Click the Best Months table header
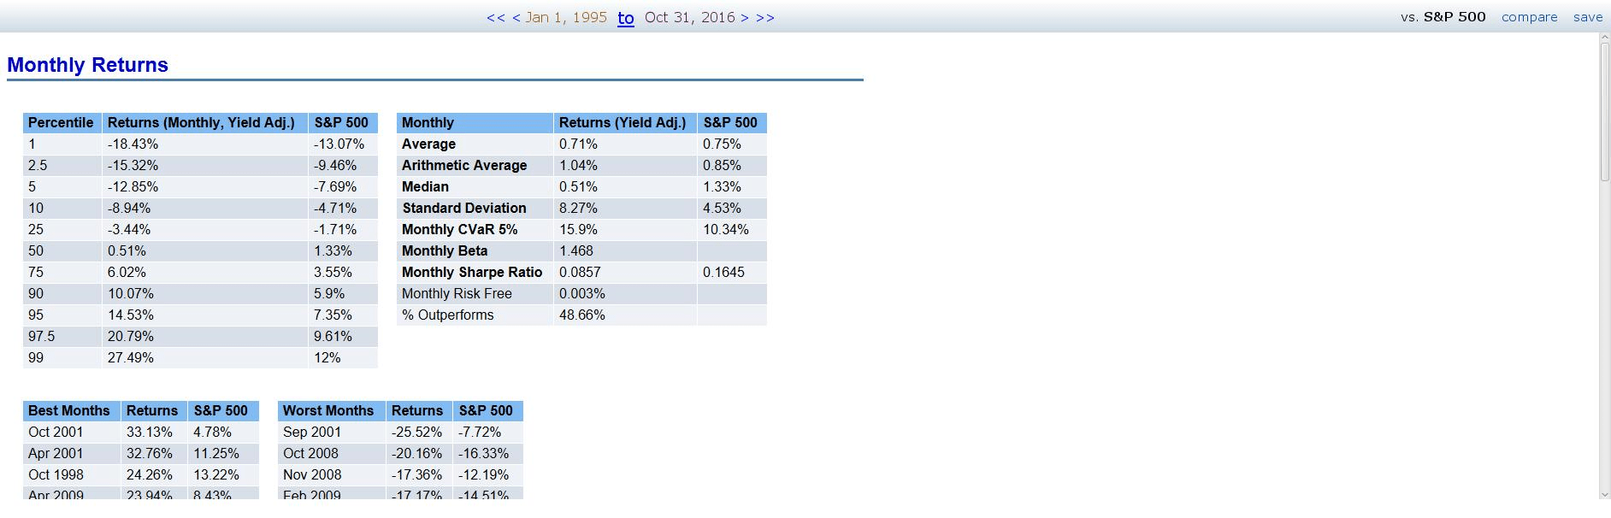 tap(70, 410)
